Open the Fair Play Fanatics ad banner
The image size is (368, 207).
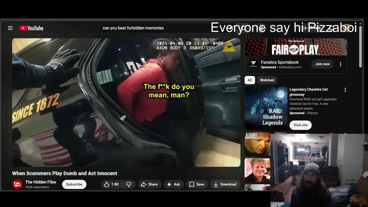tap(296, 47)
